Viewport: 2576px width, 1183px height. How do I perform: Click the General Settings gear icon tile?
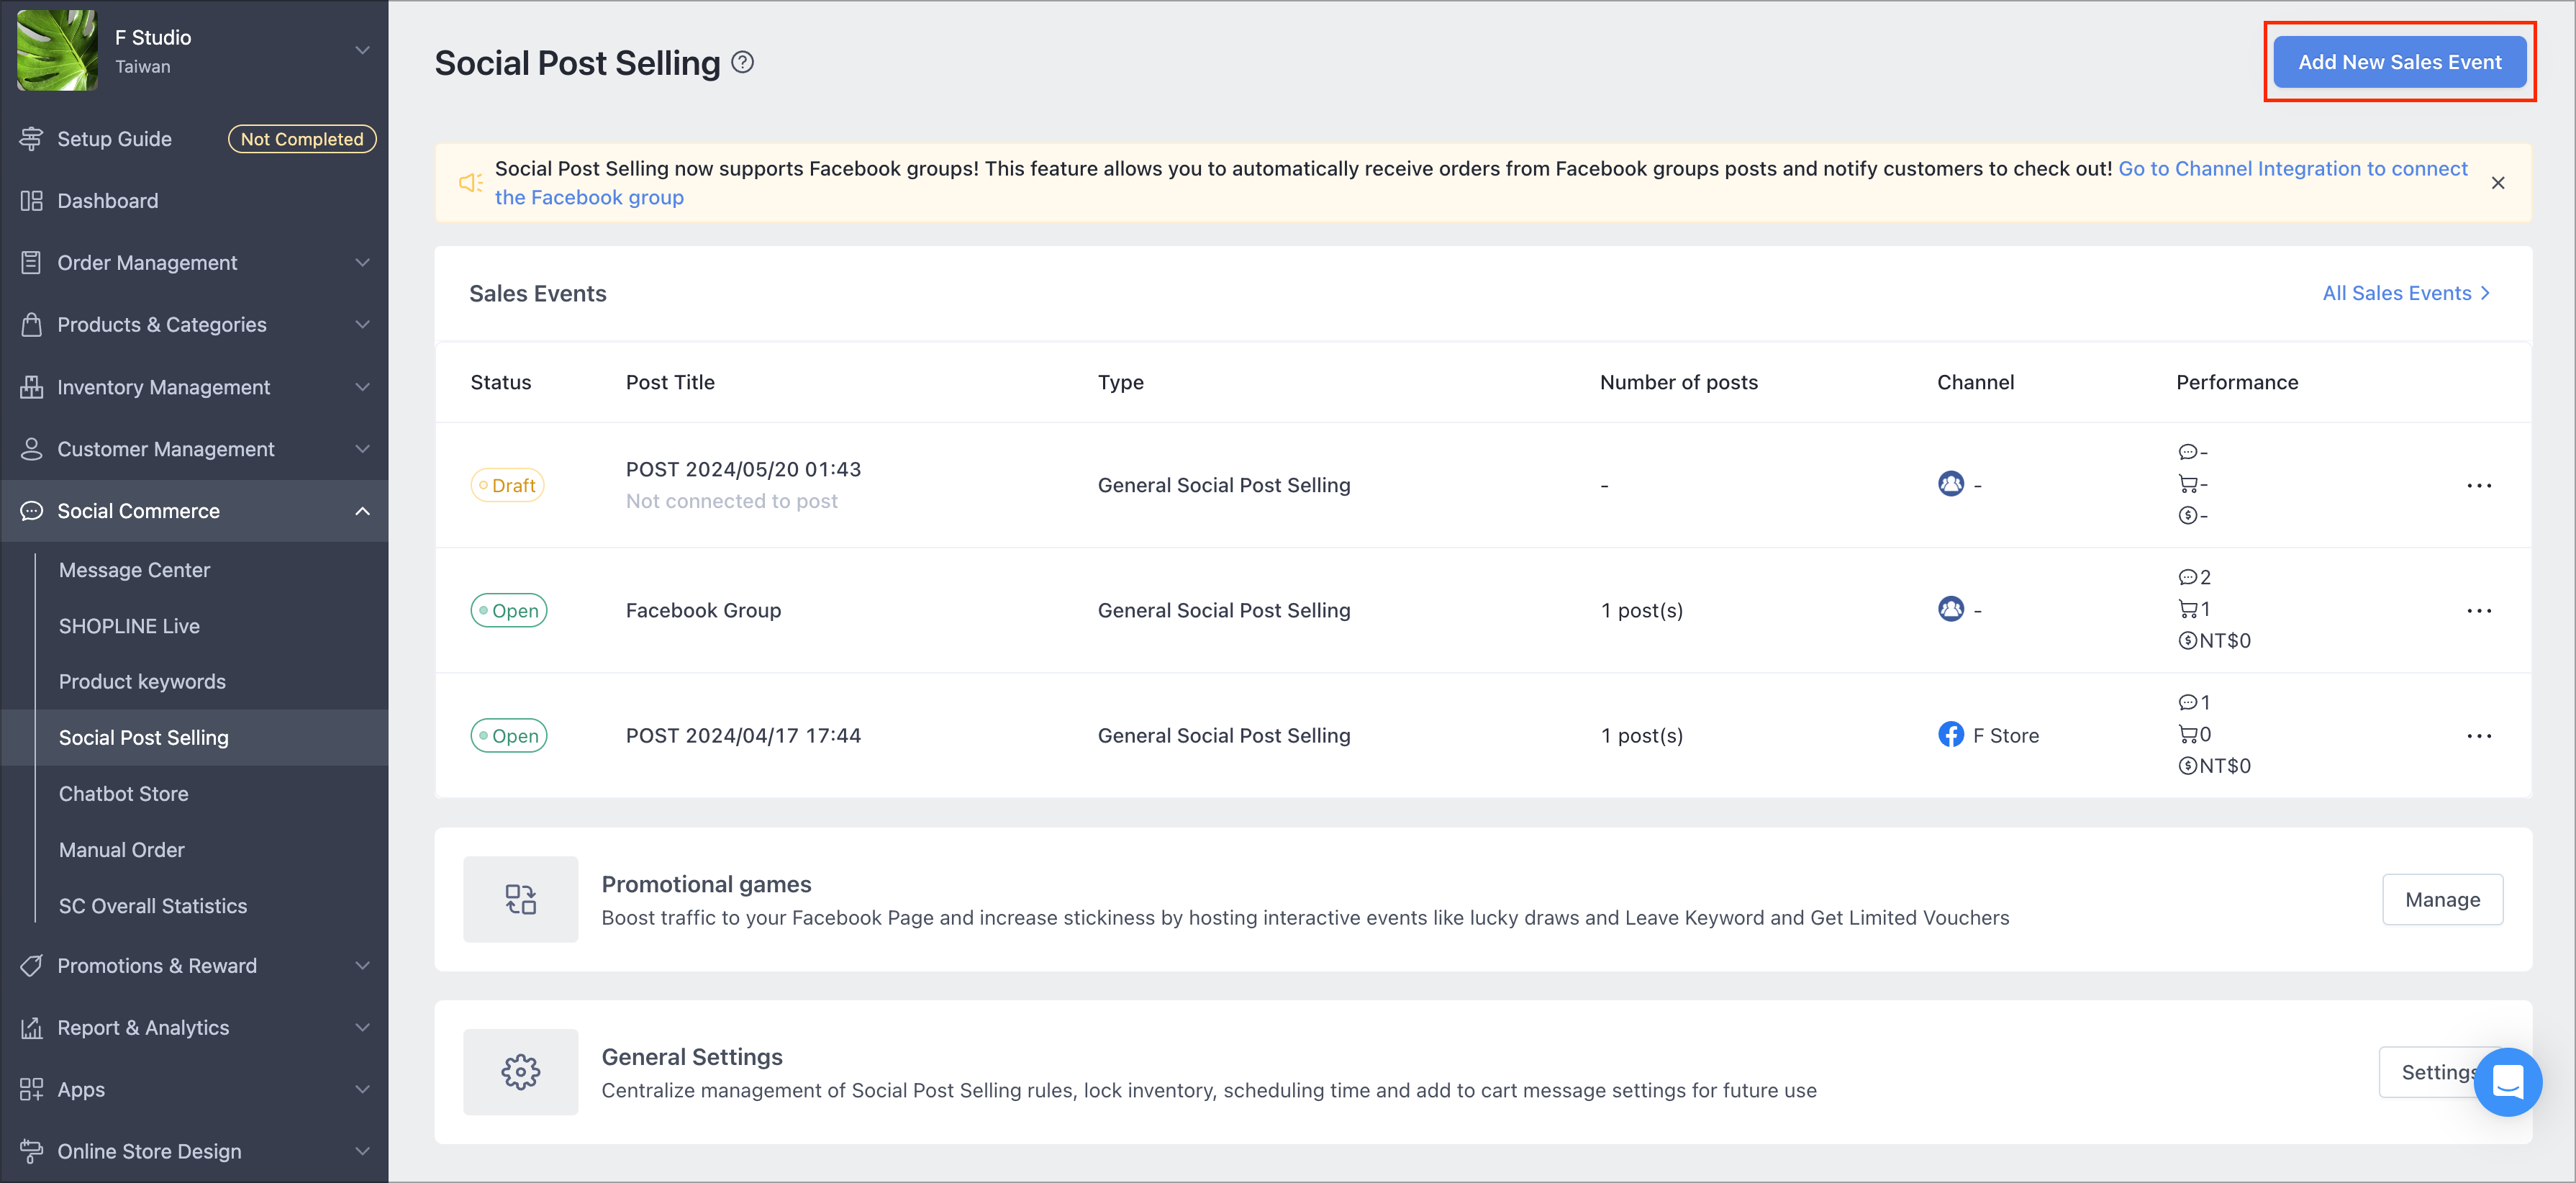(x=520, y=1072)
